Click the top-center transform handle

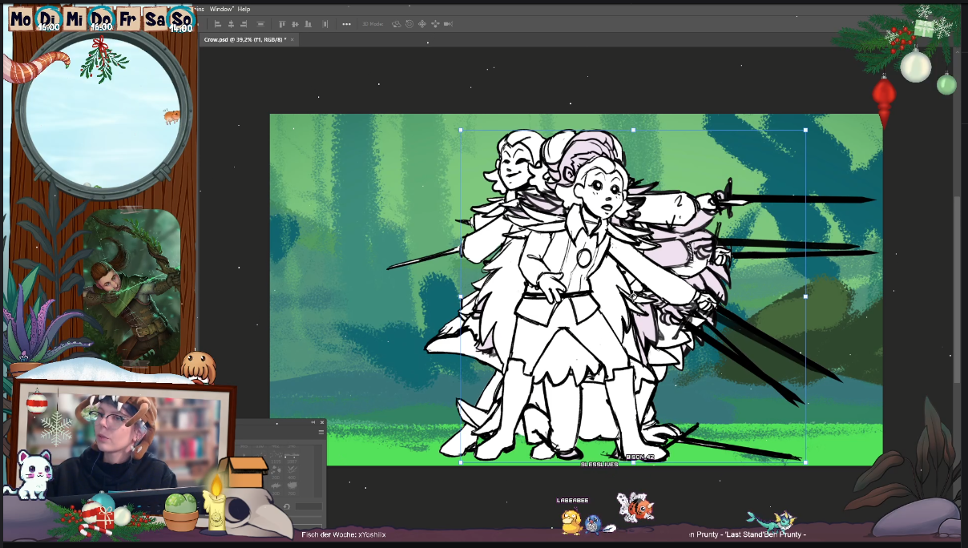(633, 130)
